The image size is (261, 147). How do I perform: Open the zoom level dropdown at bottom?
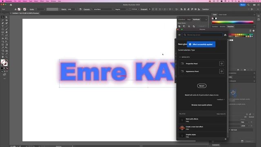tap(17, 146)
